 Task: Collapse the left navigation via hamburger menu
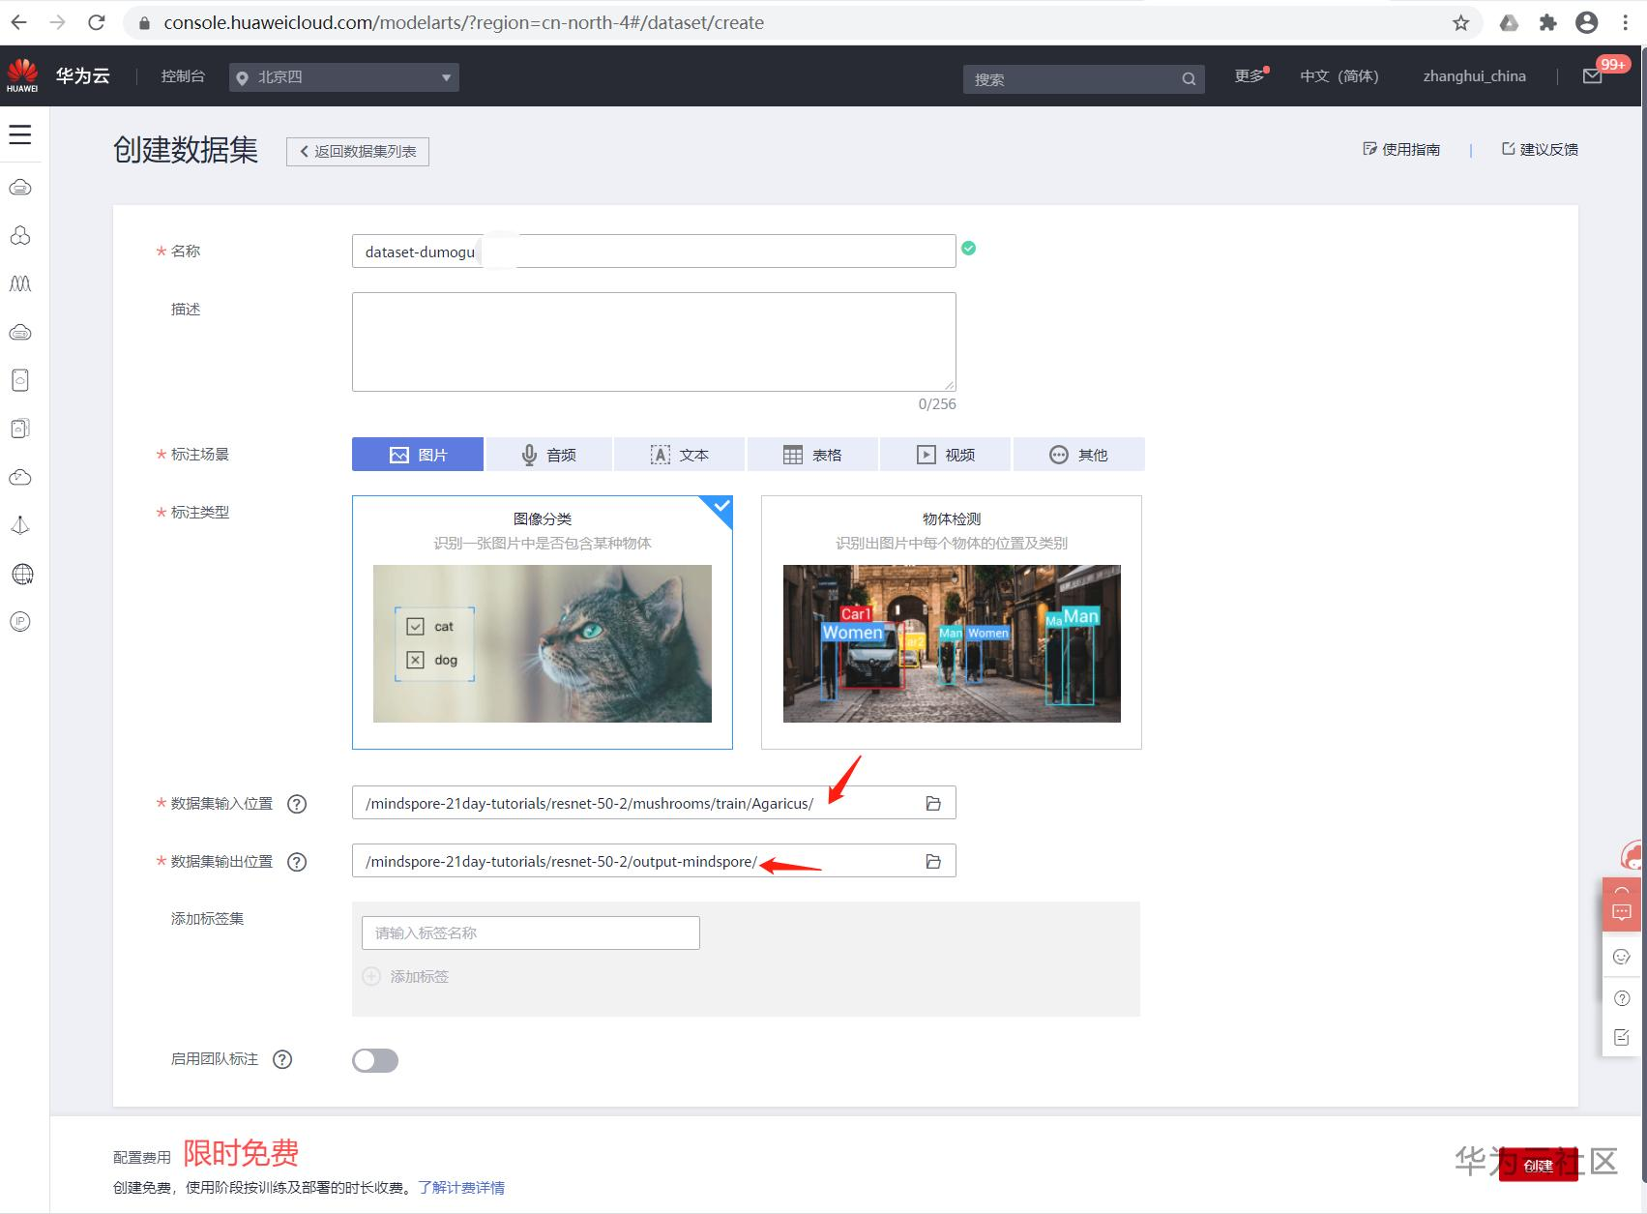point(21,135)
